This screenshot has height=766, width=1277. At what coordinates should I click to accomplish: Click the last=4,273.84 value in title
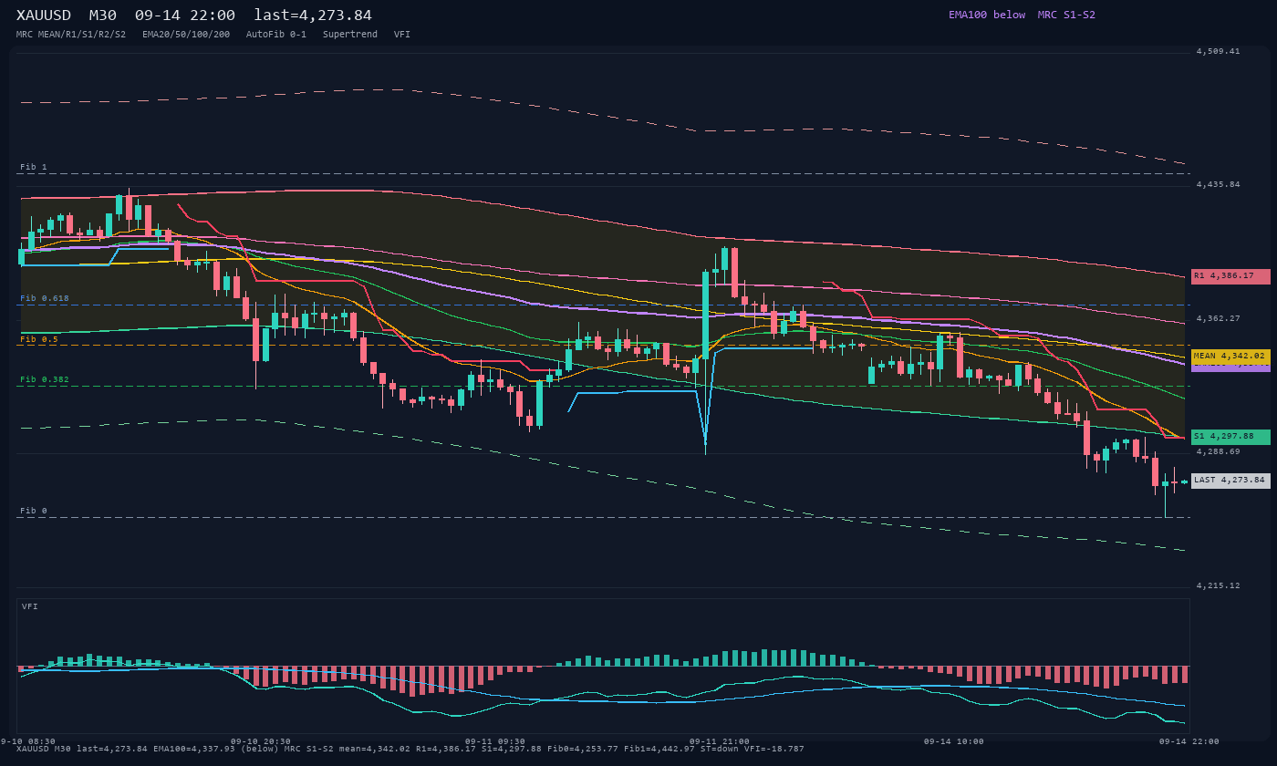[x=313, y=16]
